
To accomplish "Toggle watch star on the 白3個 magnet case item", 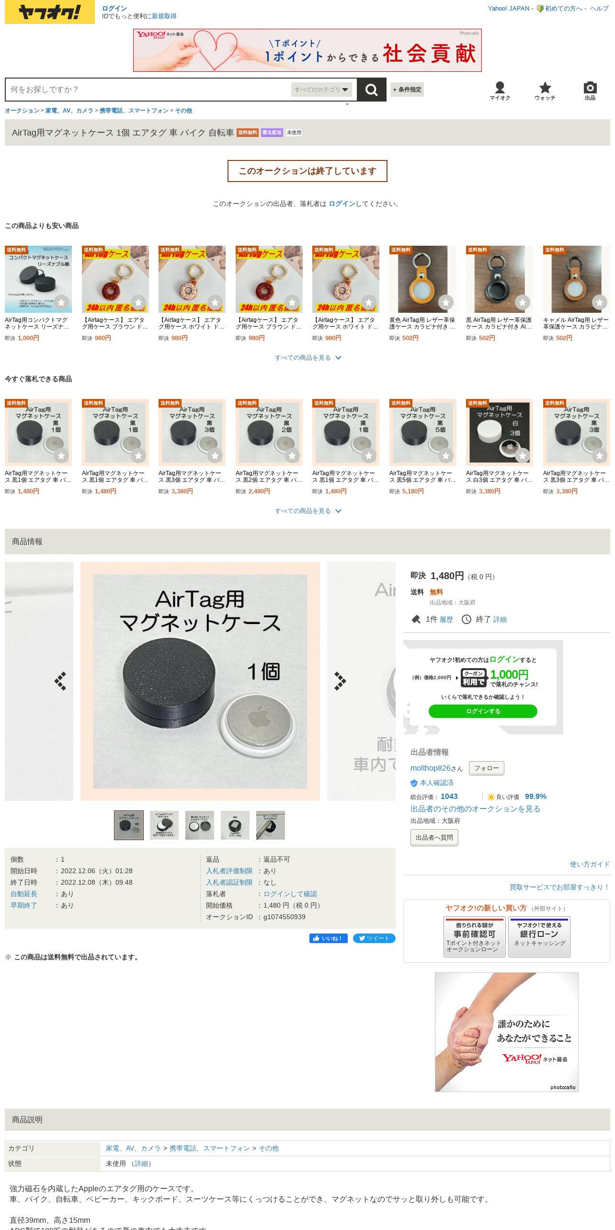I will point(523,456).
